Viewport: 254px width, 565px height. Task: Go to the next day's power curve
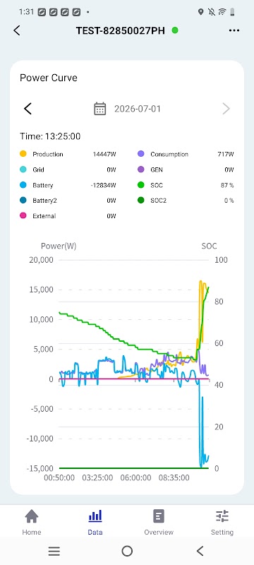click(226, 109)
